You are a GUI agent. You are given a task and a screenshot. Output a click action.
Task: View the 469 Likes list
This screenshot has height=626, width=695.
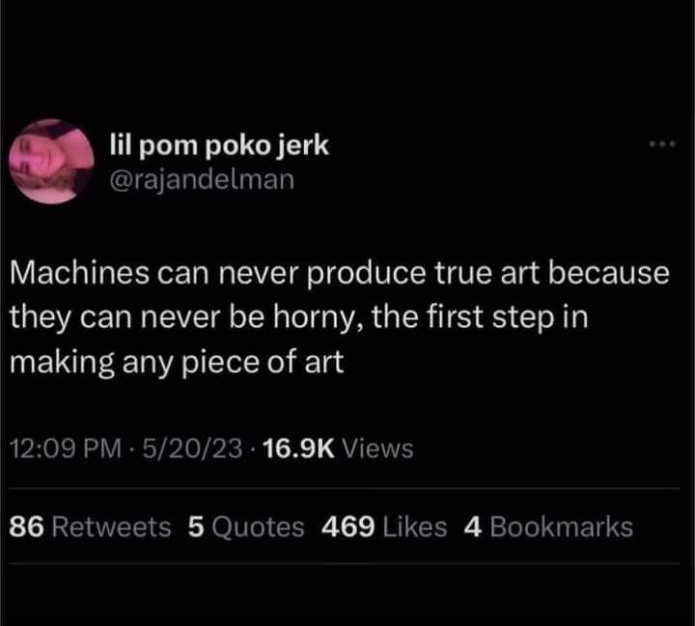click(x=382, y=527)
